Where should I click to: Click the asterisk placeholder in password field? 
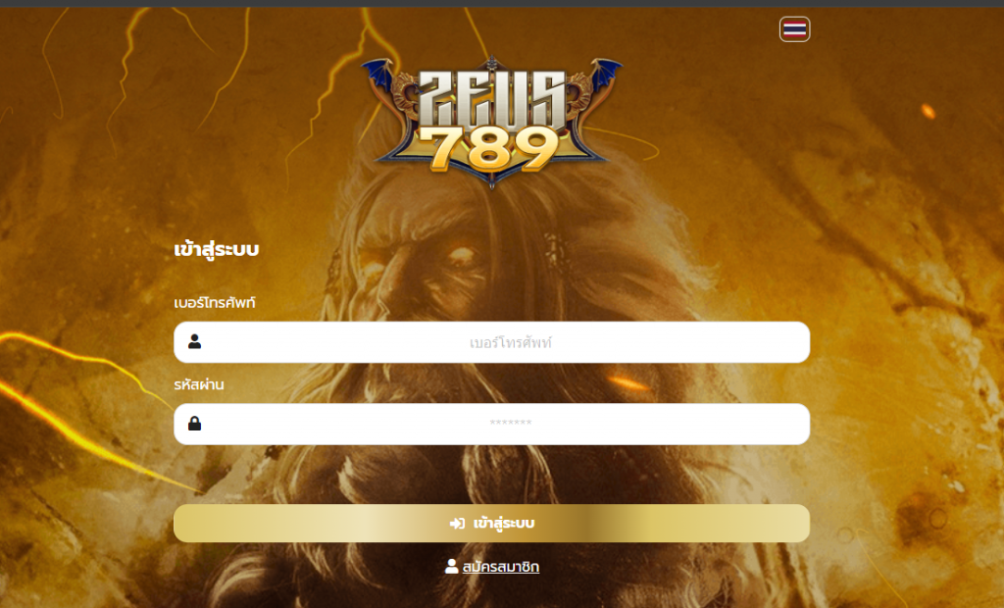(510, 424)
